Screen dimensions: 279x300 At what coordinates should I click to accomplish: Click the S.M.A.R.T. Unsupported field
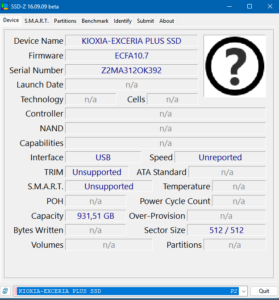(108, 186)
